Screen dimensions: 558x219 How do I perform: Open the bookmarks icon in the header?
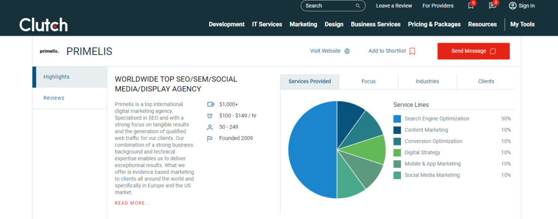click(x=470, y=5)
